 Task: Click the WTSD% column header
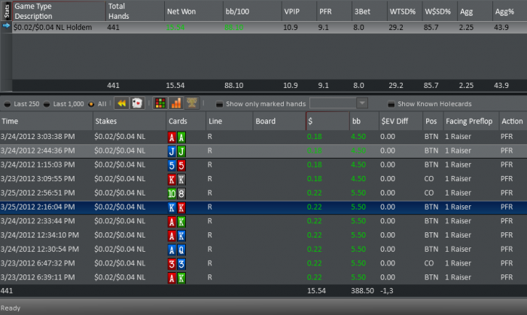[x=405, y=11]
